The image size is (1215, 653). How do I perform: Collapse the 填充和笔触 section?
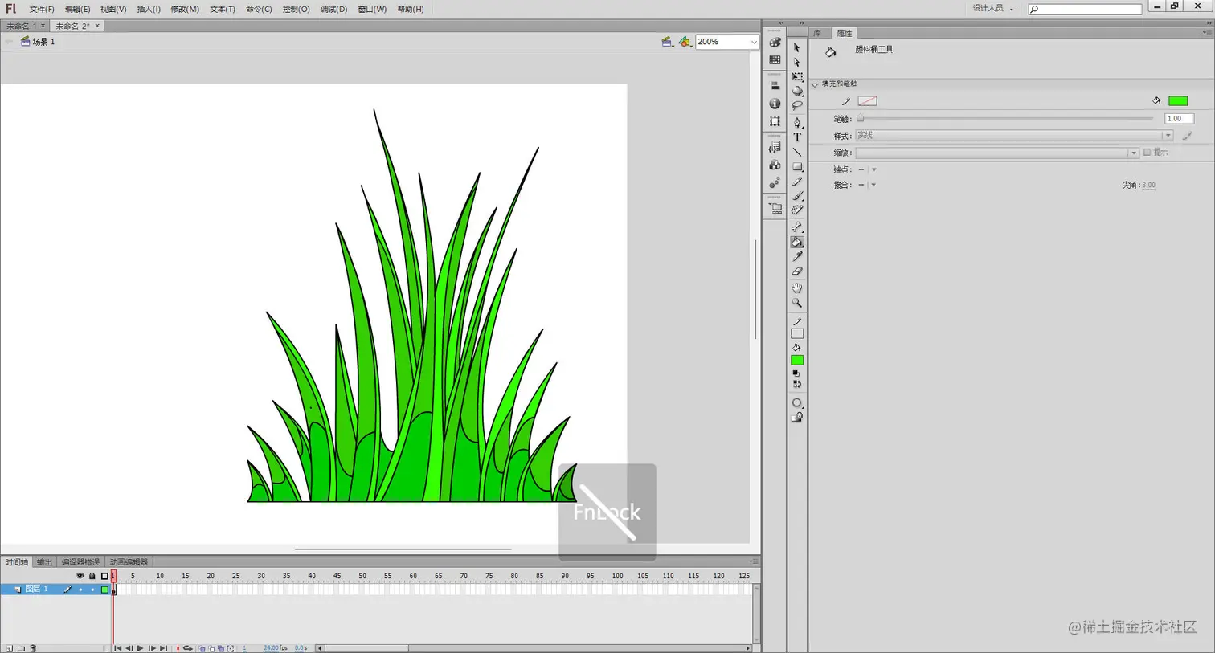coord(815,84)
